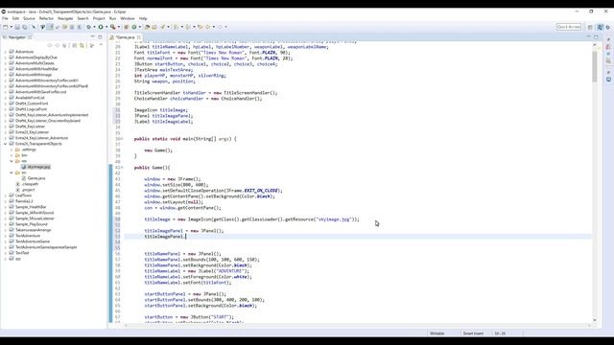This screenshot has width=614, height=345.
Task: Click the Debug toolbar icon
Action: pyautogui.click(x=89, y=27)
